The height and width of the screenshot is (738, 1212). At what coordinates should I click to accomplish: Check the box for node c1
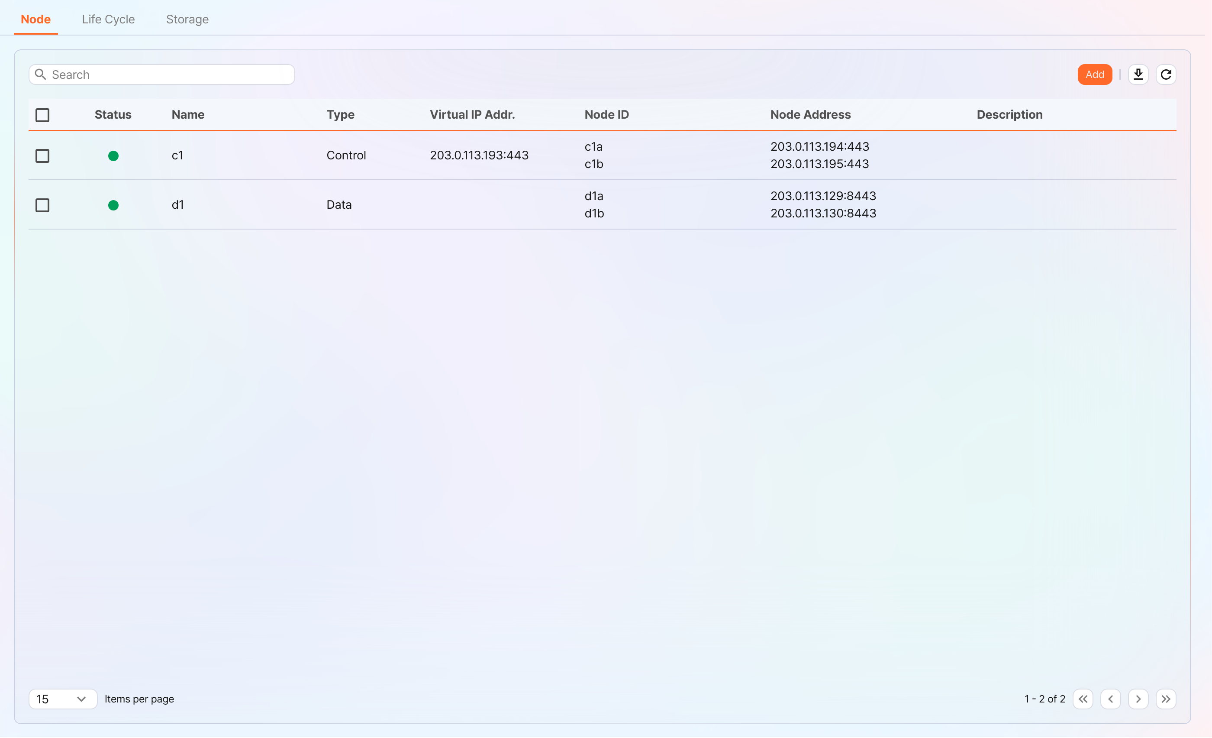click(x=42, y=156)
